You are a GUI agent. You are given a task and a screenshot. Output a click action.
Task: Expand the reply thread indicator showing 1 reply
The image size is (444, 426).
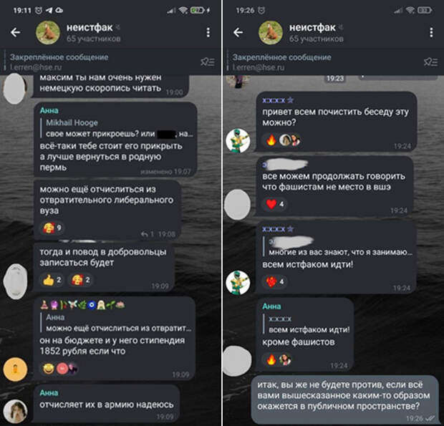point(148,234)
